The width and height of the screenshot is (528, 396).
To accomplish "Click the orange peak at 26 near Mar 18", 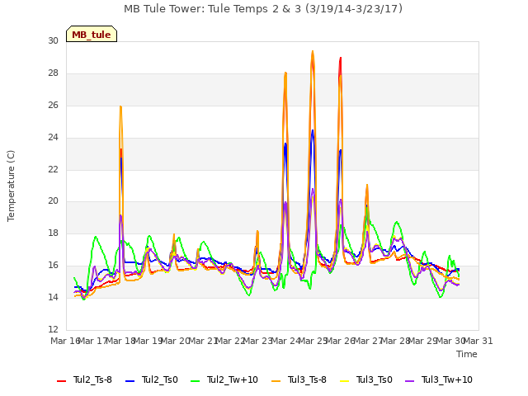I will (x=120, y=107).
